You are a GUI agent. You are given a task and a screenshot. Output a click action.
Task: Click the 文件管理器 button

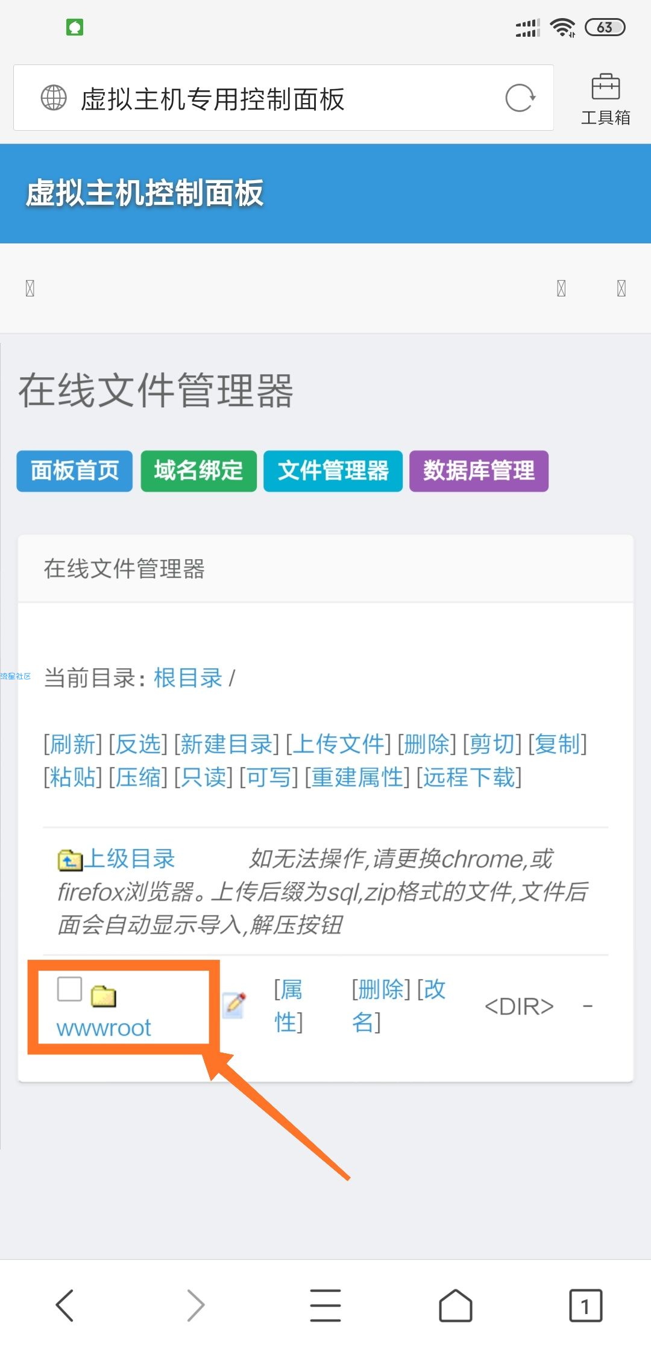(x=333, y=471)
